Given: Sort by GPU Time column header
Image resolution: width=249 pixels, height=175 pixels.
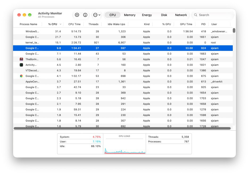Looking at the screenshot, I should 186,24.
